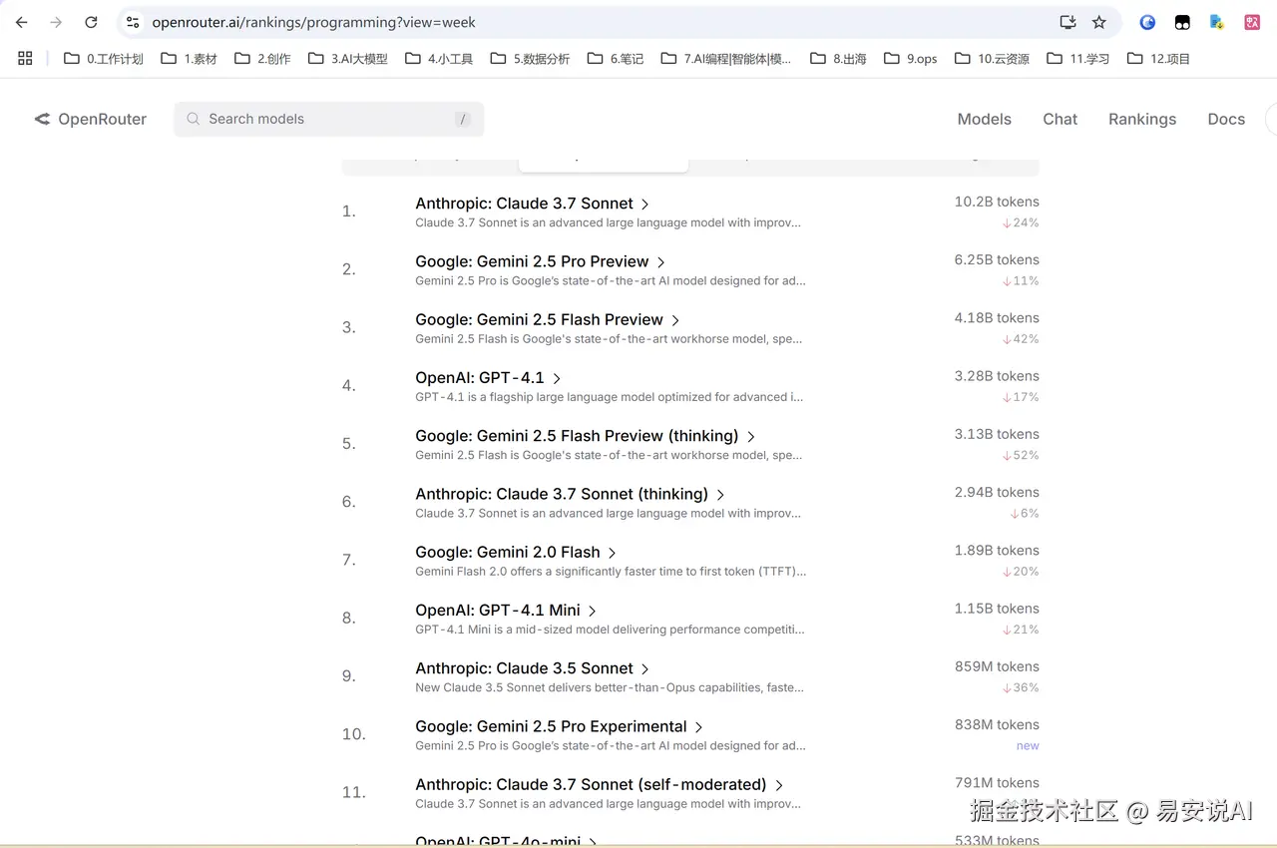This screenshot has width=1277, height=848.
Task: Click the 'new' label under 838M tokens
Action: click(1028, 745)
